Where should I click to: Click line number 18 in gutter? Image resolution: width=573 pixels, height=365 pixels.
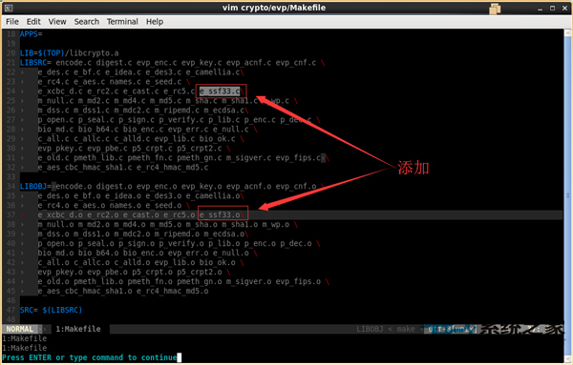point(11,34)
